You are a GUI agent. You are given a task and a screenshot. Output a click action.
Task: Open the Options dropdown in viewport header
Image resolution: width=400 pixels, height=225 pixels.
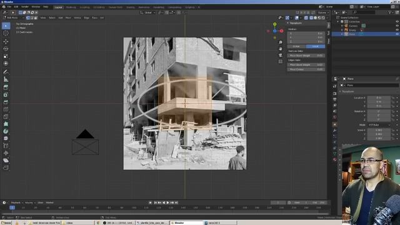click(323, 12)
